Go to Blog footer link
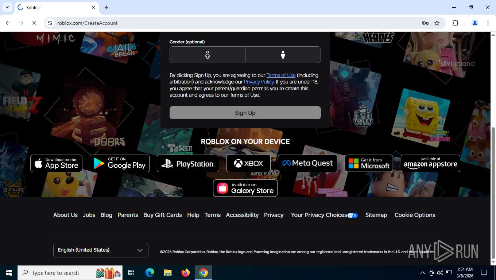Viewport: 496px width, 280px height. coord(106,215)
